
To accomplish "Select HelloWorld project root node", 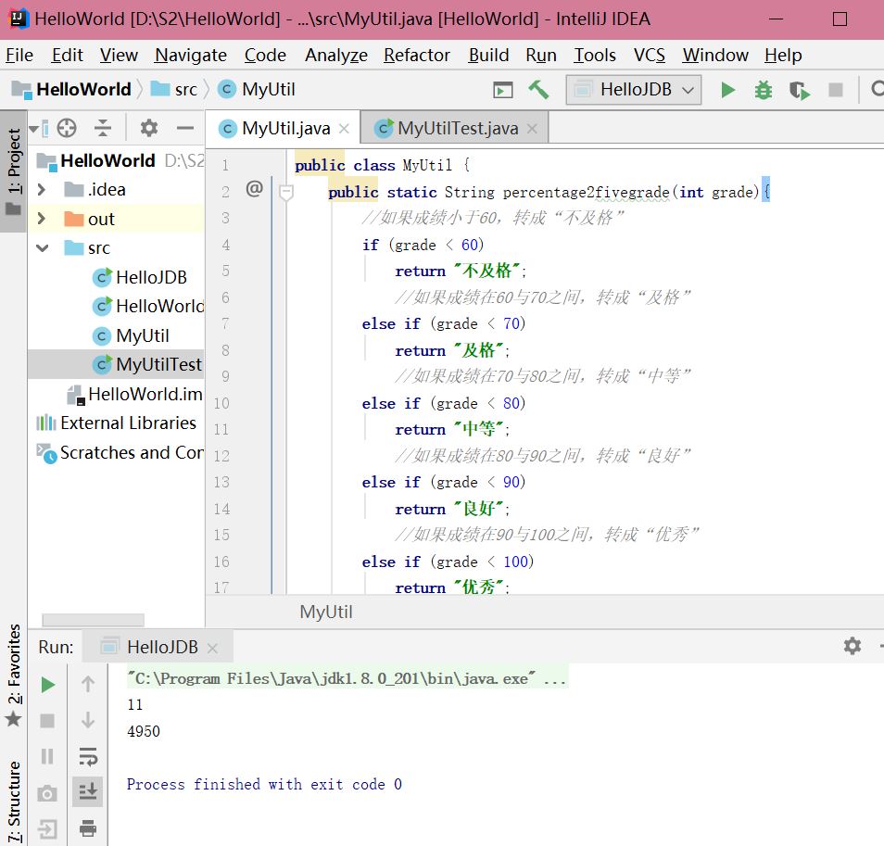I will coord(95,160).
